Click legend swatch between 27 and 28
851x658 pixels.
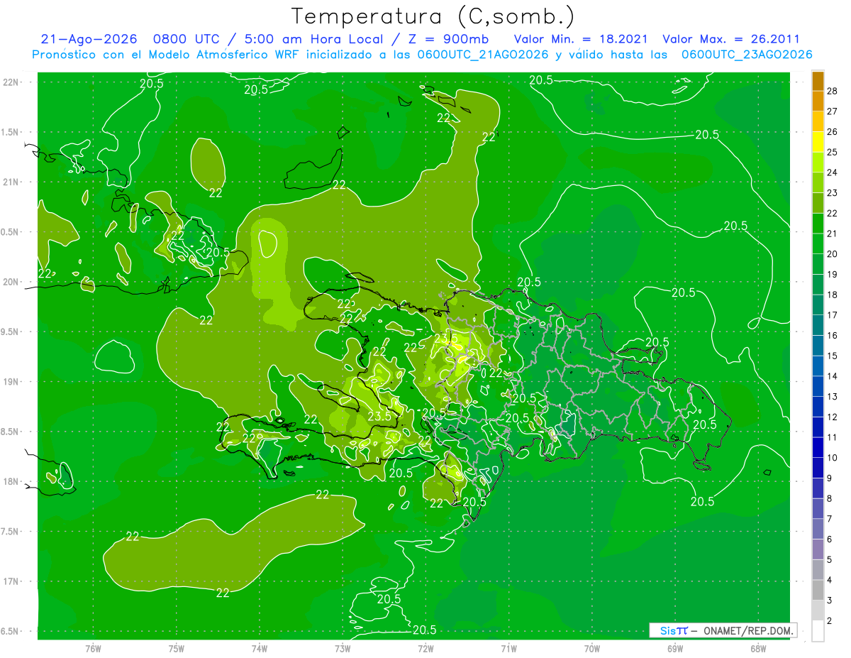(x=818, y=102)
